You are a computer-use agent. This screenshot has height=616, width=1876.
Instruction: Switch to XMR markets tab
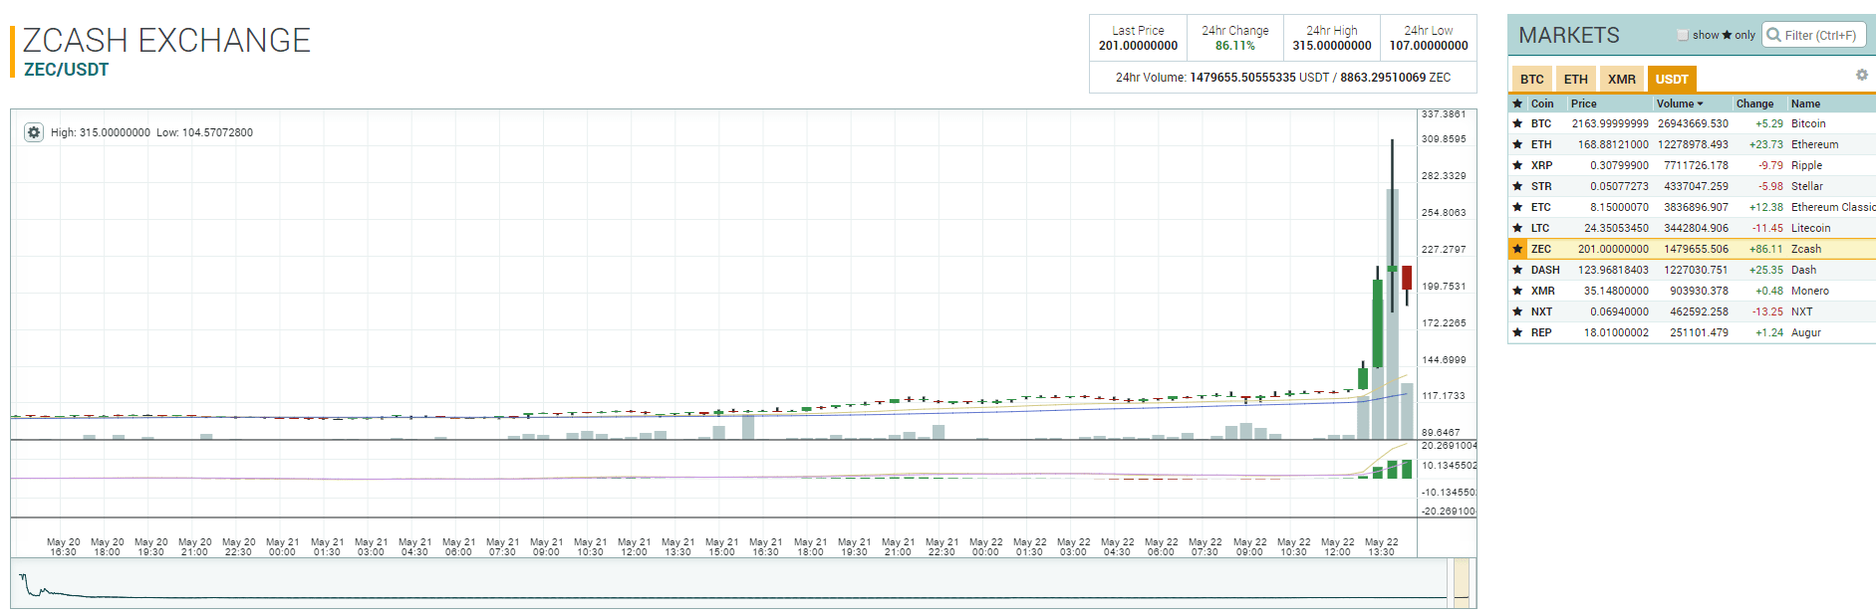click(x=1622, y=80)
